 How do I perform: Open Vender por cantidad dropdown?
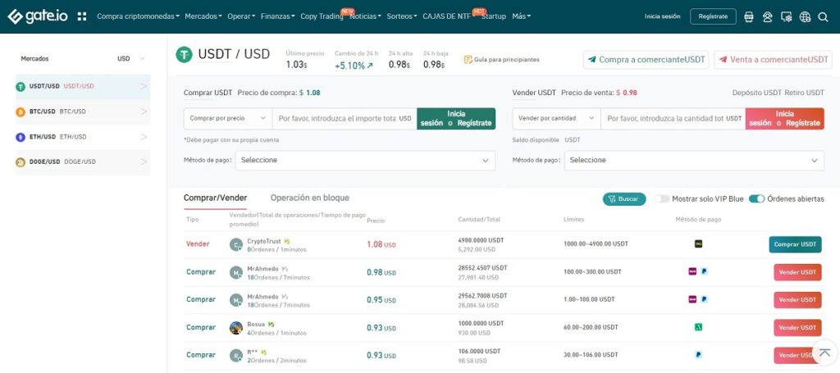click(556, 118)
